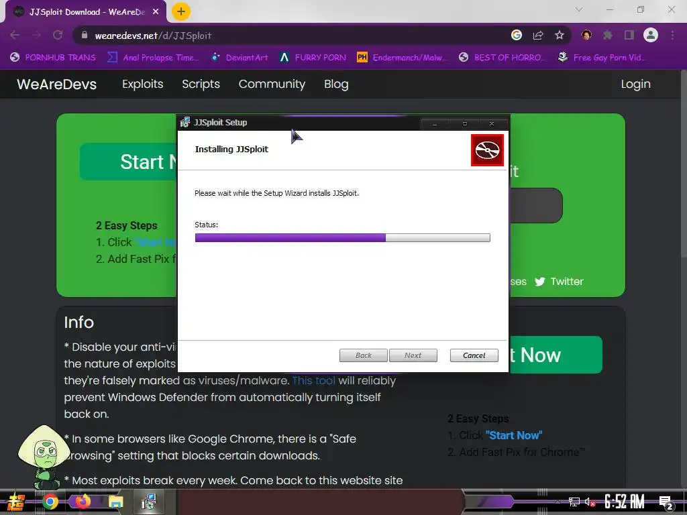Open the Exploits menu on WeAreDevs
This screenshot has height=515, width=687.
(x=142, y=84)
